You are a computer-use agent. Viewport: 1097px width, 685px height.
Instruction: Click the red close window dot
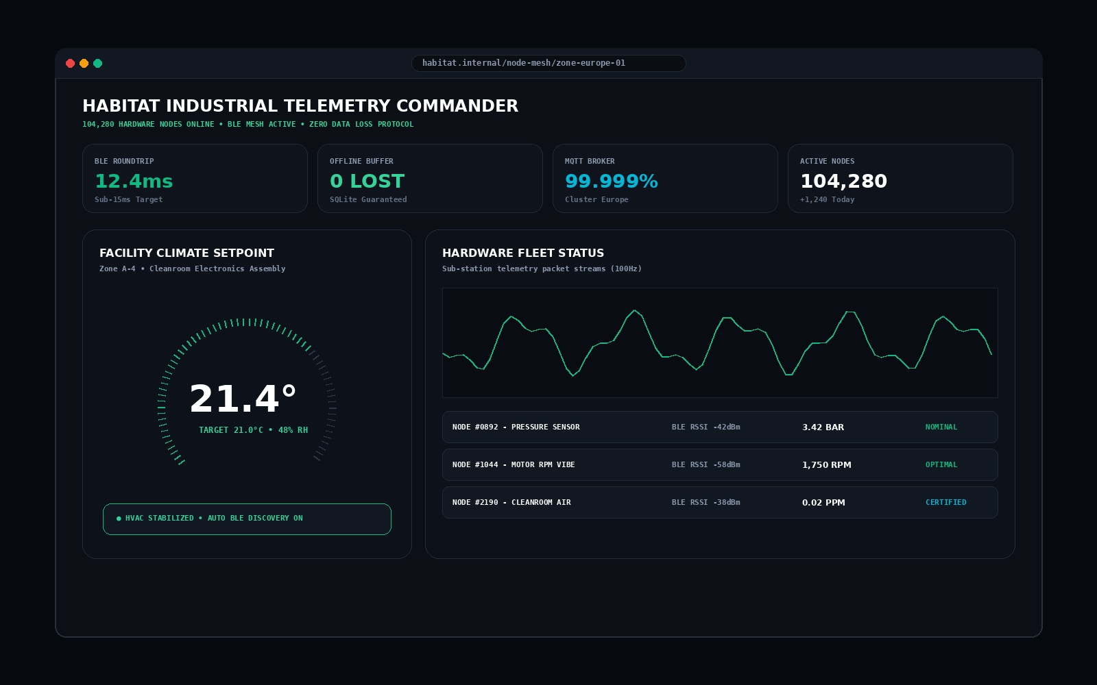(x=70, y=64)
